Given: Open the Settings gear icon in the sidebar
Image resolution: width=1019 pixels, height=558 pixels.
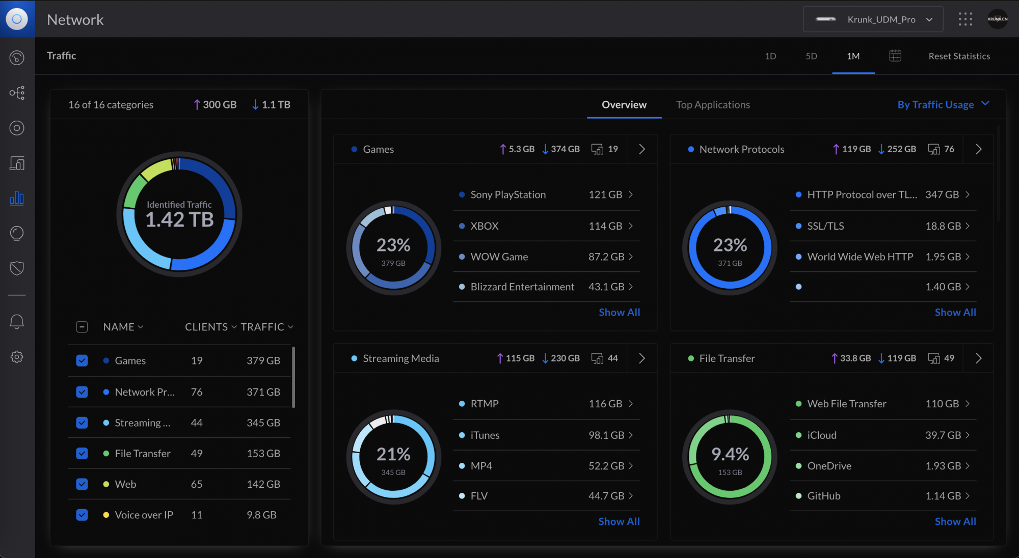Looking at the screenshot, I should pyautogui.click(x=17, y=357).
